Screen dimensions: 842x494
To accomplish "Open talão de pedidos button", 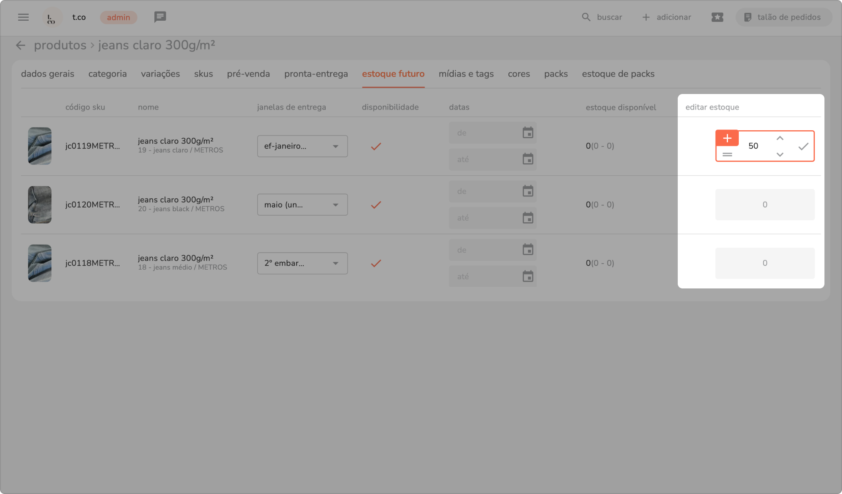I will (x=783, y=17).
